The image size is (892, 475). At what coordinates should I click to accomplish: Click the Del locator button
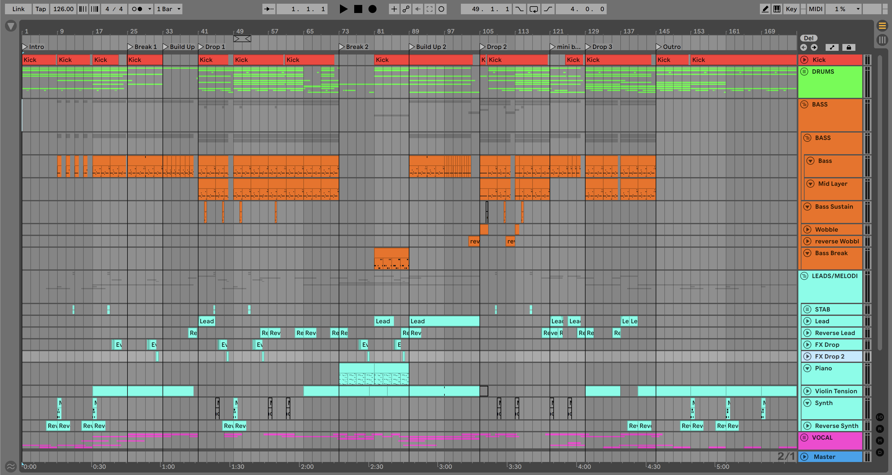click(x=809, y=38)
